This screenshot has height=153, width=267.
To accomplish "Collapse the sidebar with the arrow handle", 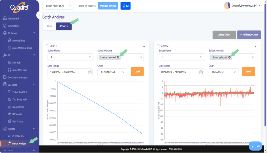I will coord(39,15).
